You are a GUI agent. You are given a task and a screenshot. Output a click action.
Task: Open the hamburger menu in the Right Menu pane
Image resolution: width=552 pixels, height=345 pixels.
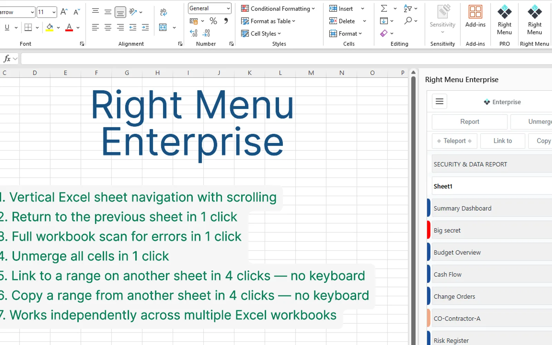click(440, 101)
